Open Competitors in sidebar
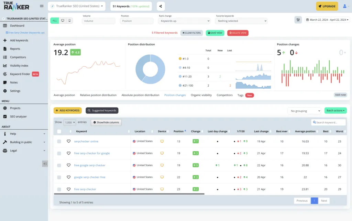The image size is (352, 221). [18, 57]
